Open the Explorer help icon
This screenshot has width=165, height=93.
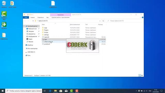(143, 17)
